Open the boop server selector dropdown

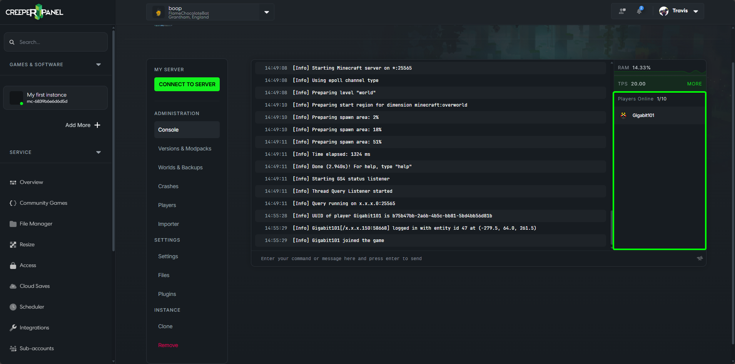(x=266, y=12)
